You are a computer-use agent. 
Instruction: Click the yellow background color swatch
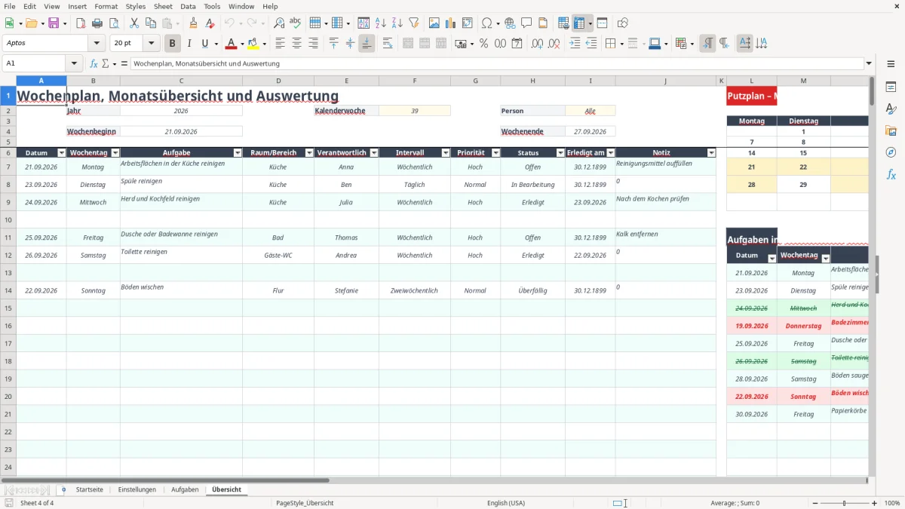coord(253,44)
